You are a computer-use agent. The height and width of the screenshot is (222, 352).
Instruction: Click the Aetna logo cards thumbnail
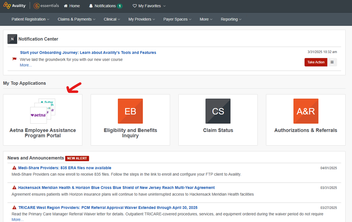(43, 111)
